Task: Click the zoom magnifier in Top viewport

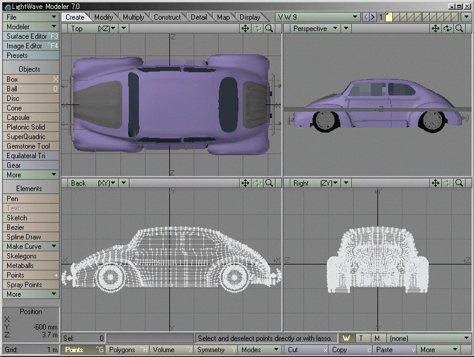Action: tap(269, 28)
